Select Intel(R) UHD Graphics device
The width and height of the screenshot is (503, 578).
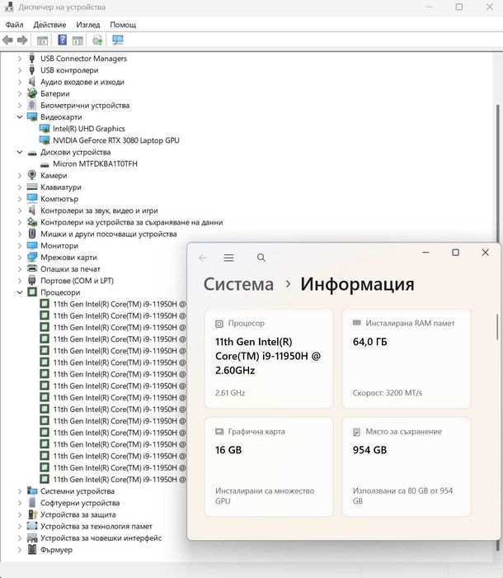point(89,129)
